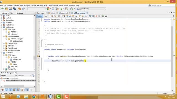Switch to the index.html editor tab

click(x=64, y=13)
